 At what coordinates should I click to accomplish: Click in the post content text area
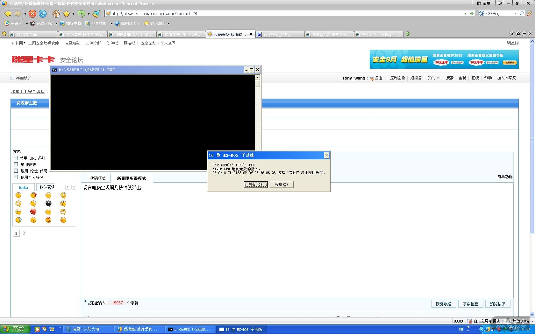click(297, 240)
